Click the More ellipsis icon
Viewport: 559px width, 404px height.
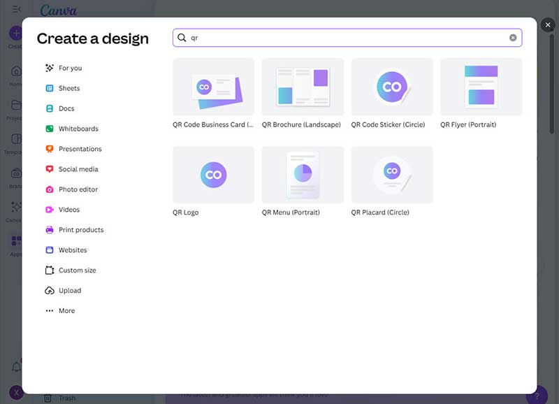click(x=50, y=310)
